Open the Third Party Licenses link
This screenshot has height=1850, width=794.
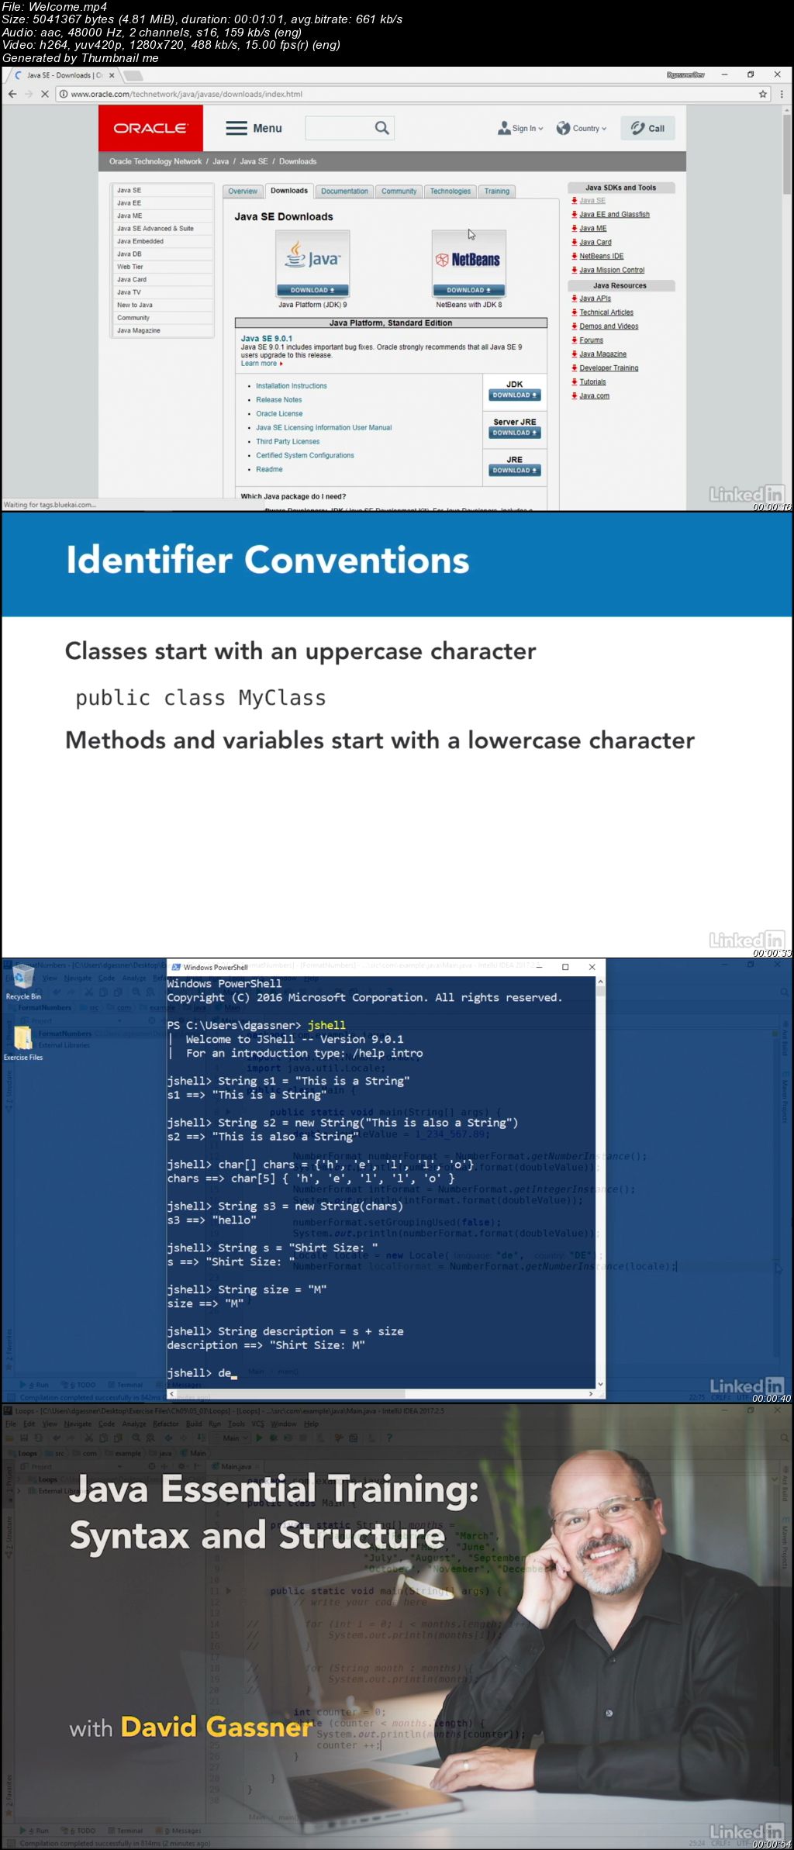tap(288, 442)
